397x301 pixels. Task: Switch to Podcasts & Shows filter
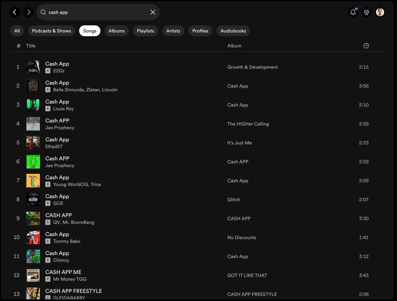pos(51,31)
